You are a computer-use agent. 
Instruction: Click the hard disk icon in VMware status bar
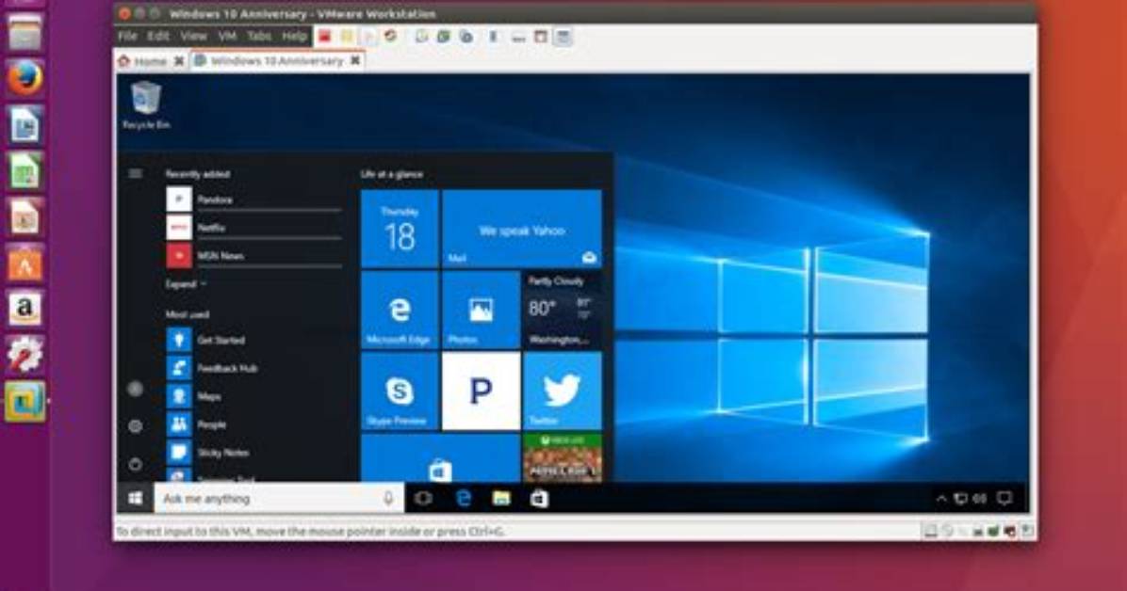[x=930, y=532]
